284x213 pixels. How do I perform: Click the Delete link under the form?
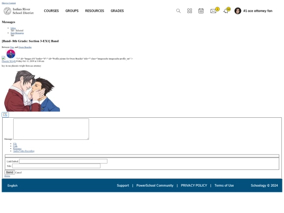pyautogui.click(x=7, y=176)
